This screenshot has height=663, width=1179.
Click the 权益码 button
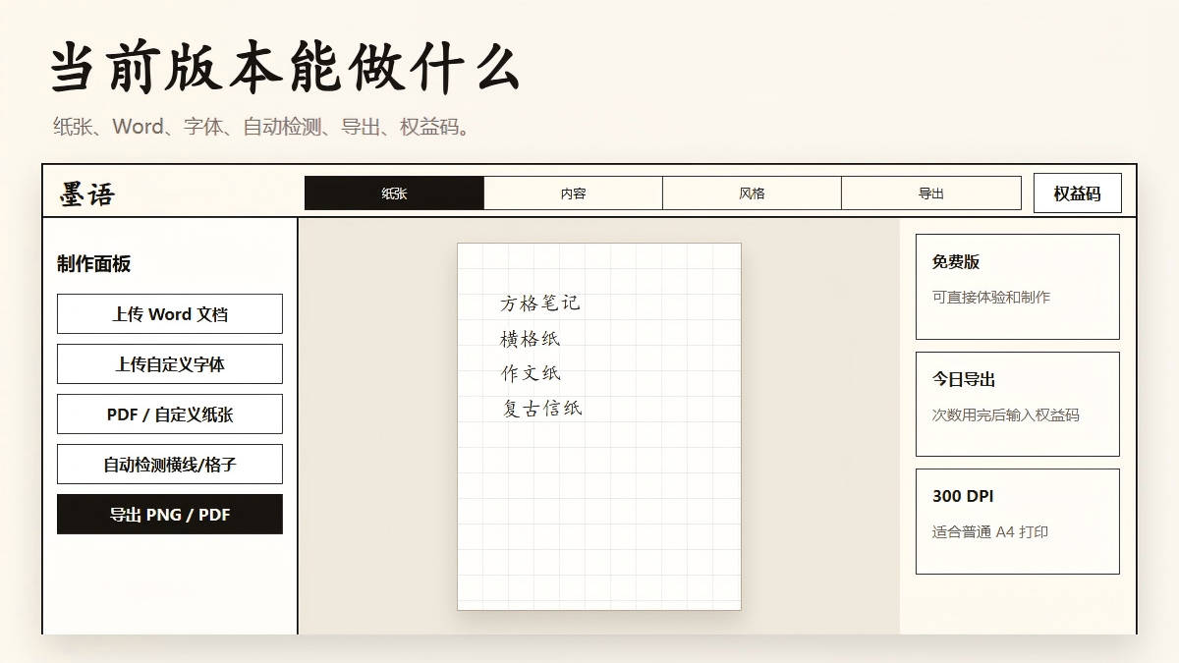click(1077, 193)
